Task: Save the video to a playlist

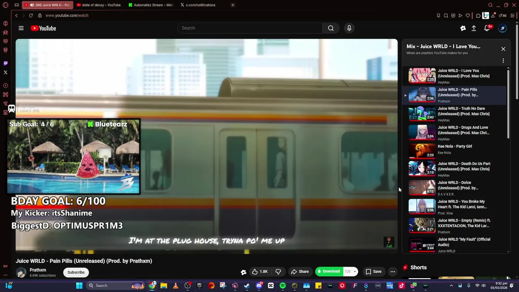Action: pyautogui.click(x=373, y=272)
